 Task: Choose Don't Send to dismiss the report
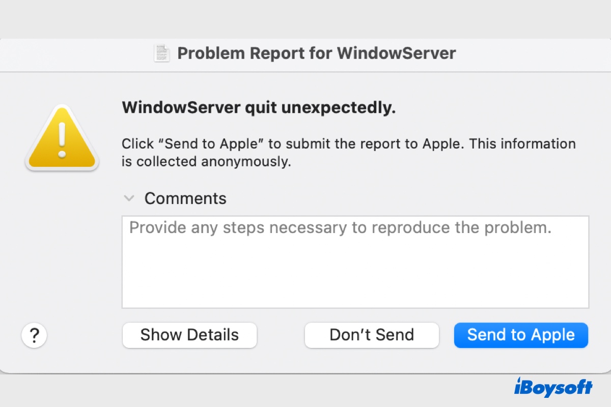pyautogui.click(x=372, y=335)
